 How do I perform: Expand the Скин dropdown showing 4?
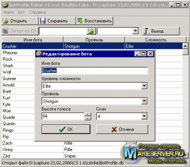tap(144, 116)
